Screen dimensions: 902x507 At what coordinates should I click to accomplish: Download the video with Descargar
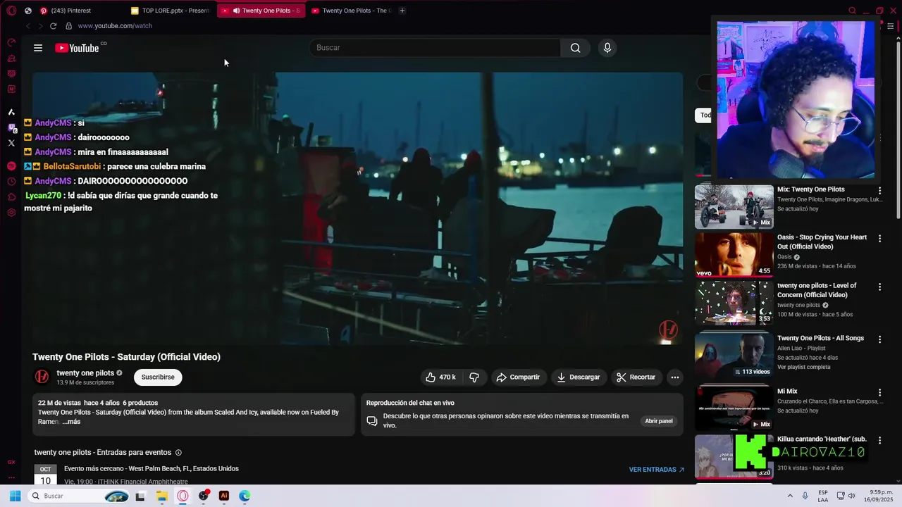pos(578,377)
